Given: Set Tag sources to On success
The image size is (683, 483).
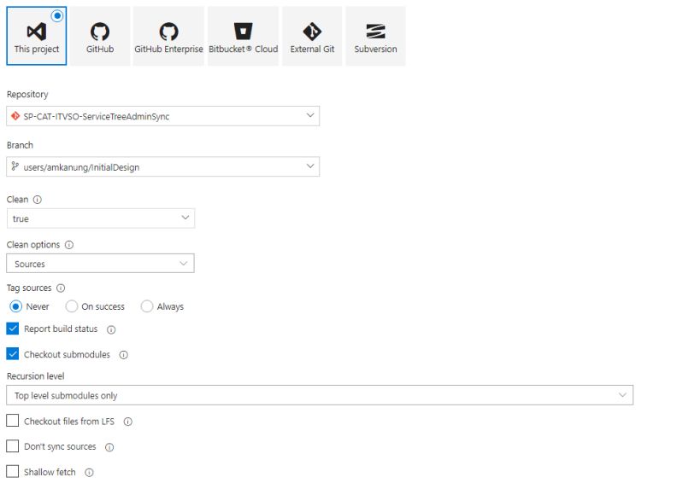Looking at the screenshot, I should pyautogui.click(x=72, y=306).
